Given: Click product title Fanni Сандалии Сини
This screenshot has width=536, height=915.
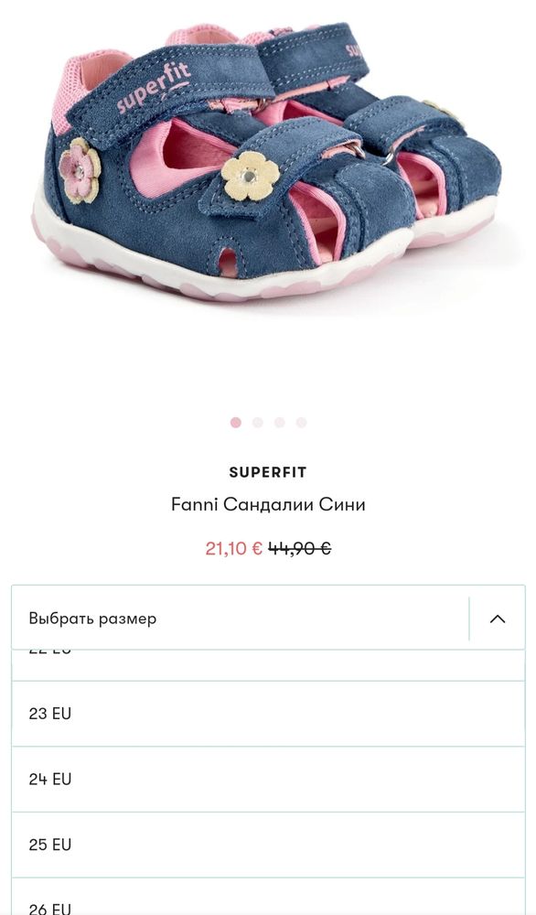Looking at the screenshot, I should pyautogui.click(x=268, y=504).
